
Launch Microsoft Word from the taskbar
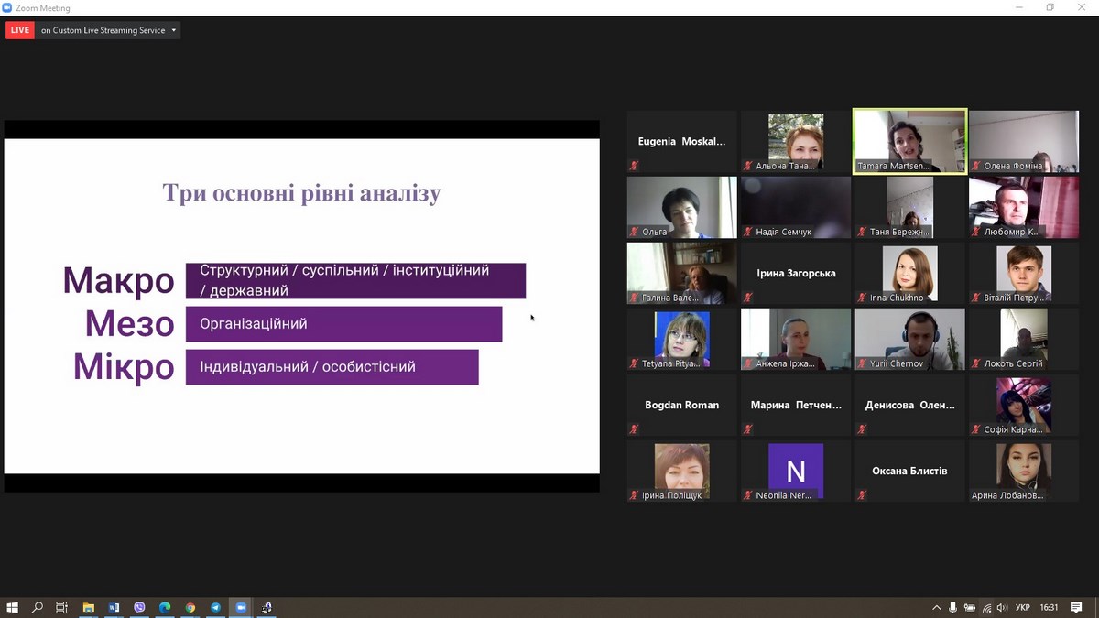[114, 607]
